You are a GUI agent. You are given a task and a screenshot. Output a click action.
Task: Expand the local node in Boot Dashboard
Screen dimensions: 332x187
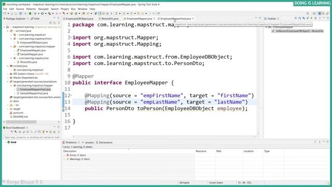(5, 142)
